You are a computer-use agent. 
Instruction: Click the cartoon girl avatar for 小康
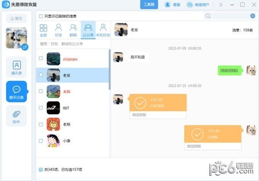pos(54,141)
